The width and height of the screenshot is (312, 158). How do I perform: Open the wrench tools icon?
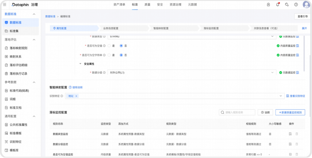(287, 5)
